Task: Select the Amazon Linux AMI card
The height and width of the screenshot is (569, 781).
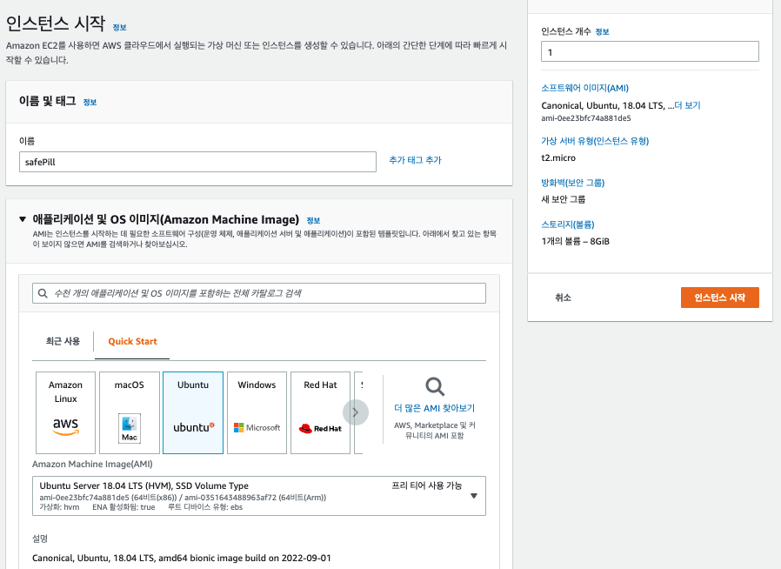Action: coord(65,412)
